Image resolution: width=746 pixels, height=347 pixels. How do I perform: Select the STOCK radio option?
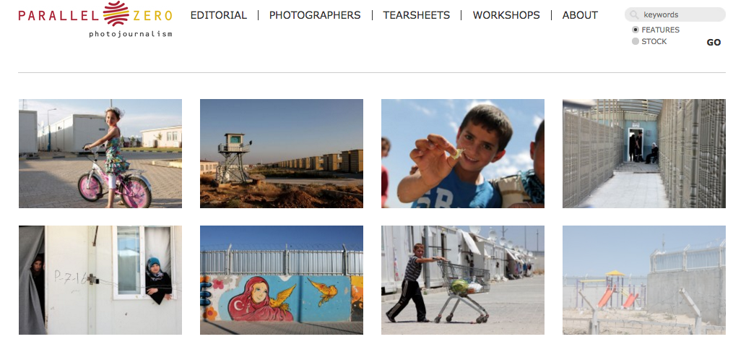click(x=635, y=41)
